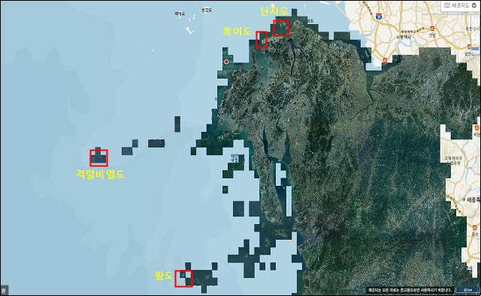Click the orange JC icon near 안성
The height and width of the screenshot is (296, 481).
[433, 28]
